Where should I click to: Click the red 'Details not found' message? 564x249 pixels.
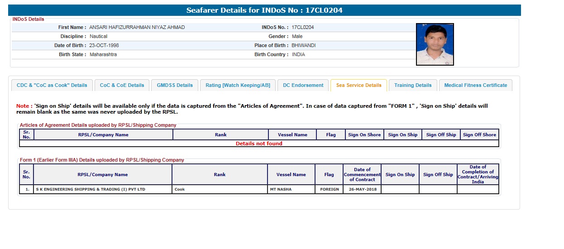[x=259, y=144]
